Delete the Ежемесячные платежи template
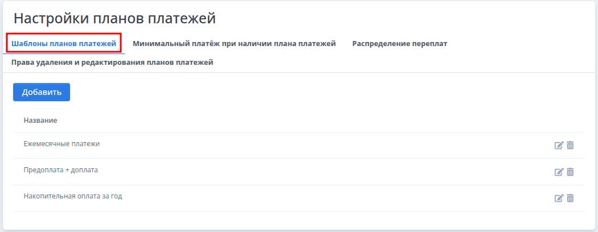 point(570,146)
